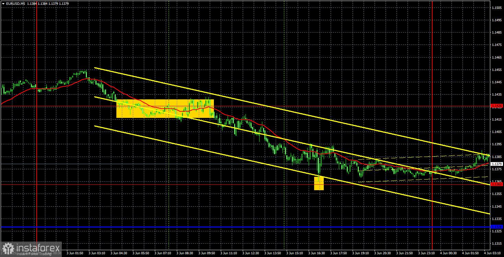Click the 1.1415 price axis label
Image resolution: width=504 pixels, height=257 pixels.
pyautogui.click(x=497, y=119)
